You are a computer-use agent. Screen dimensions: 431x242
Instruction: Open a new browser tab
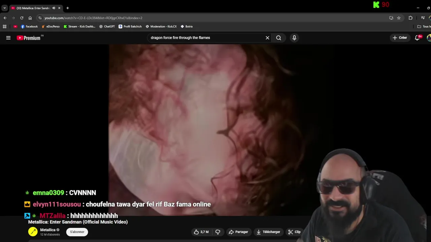click(67, 8)
